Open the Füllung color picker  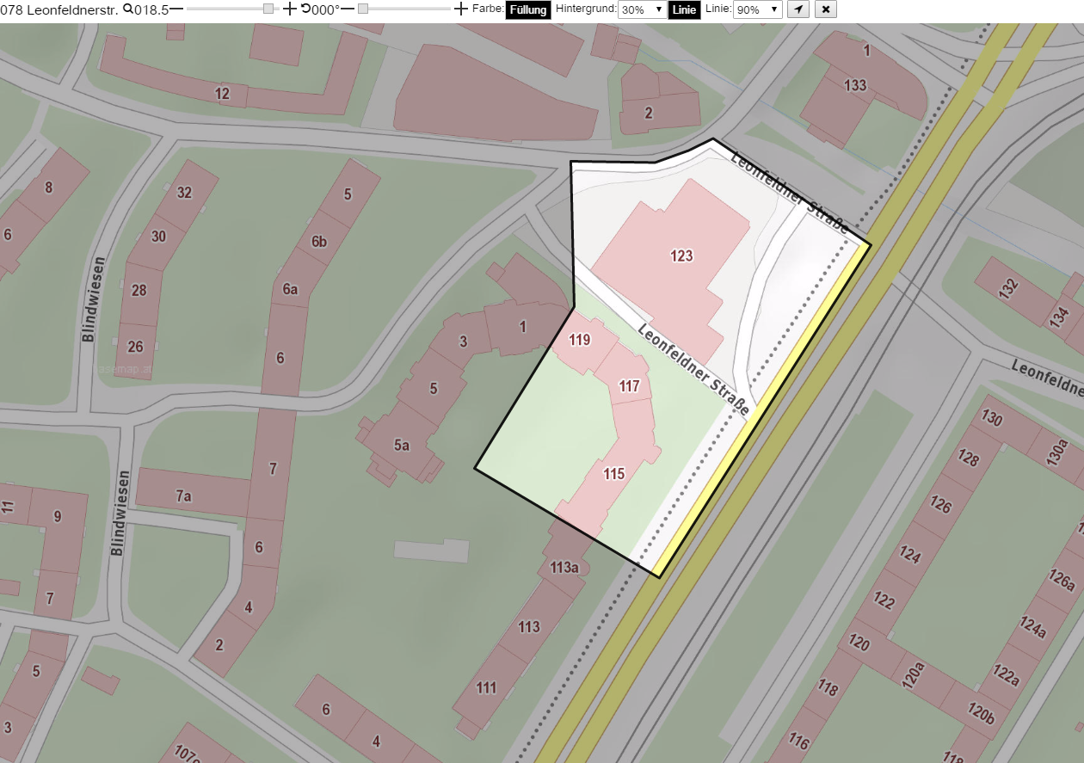527,10
